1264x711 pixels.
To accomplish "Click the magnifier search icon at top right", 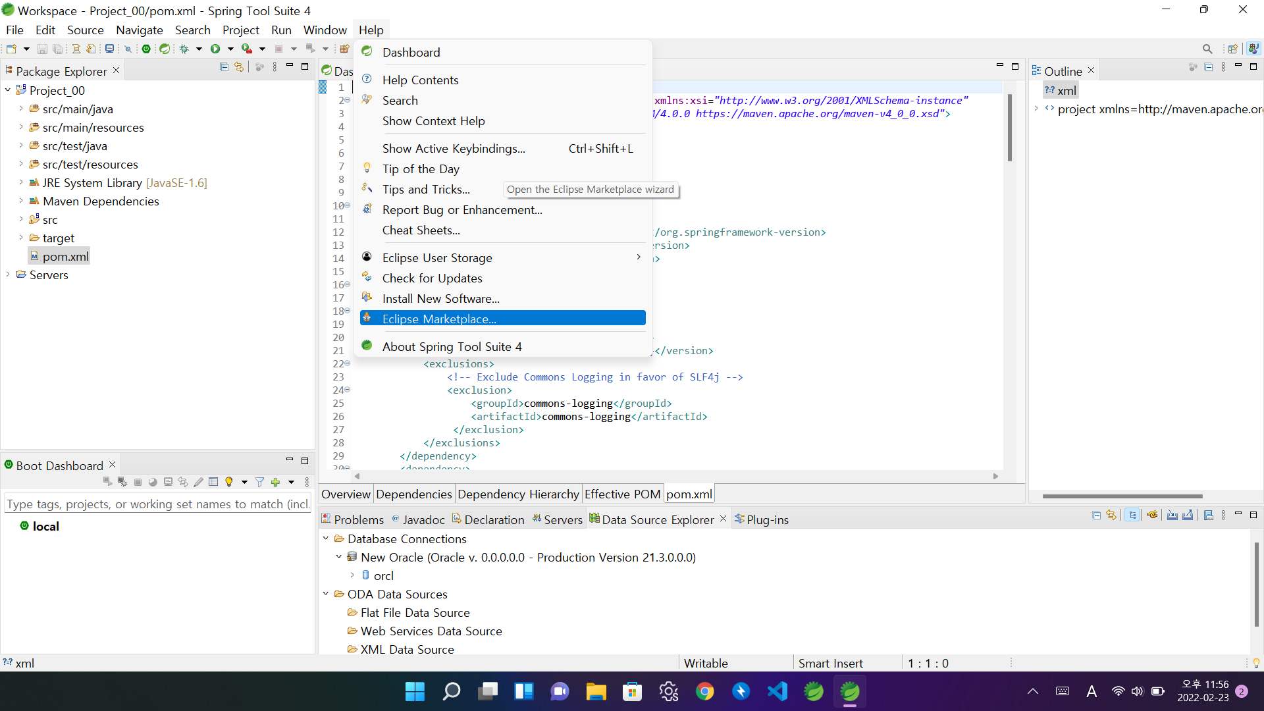I will click(x=1207, y=49).
